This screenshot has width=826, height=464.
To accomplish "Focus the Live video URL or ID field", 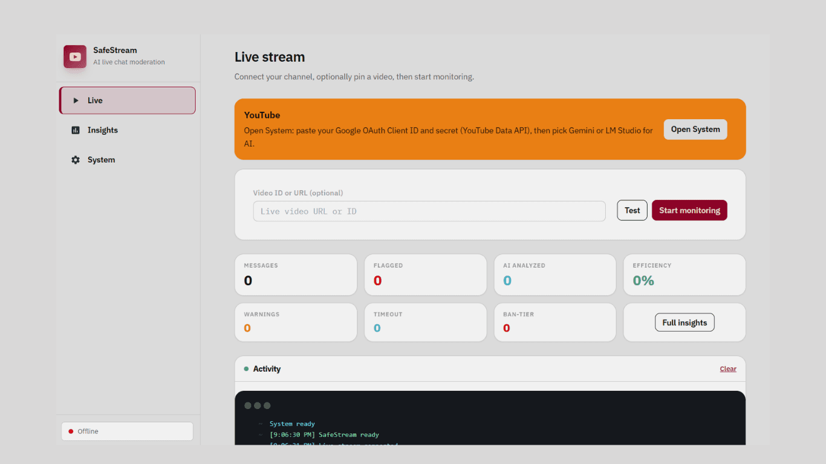I will click(x=429, y=211).
